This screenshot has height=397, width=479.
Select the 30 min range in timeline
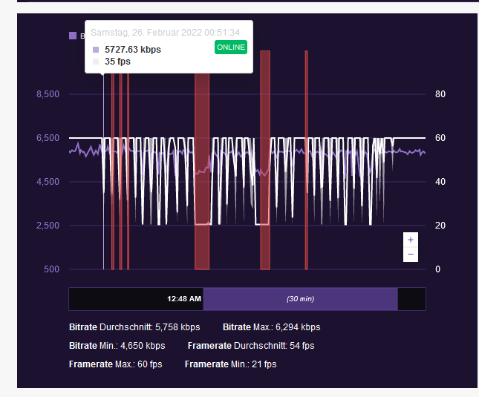(x=300, y=299)
